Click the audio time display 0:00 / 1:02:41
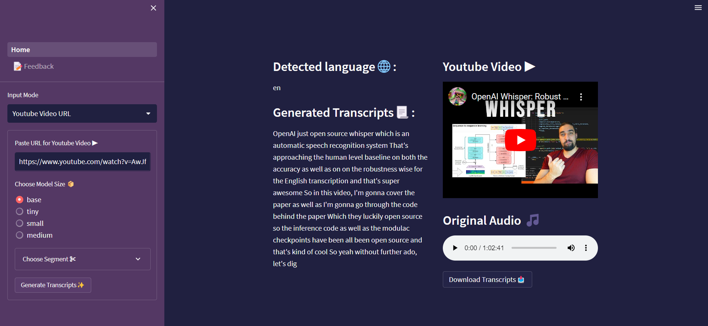Screen dimensions: 708x326 coord(484,248)
